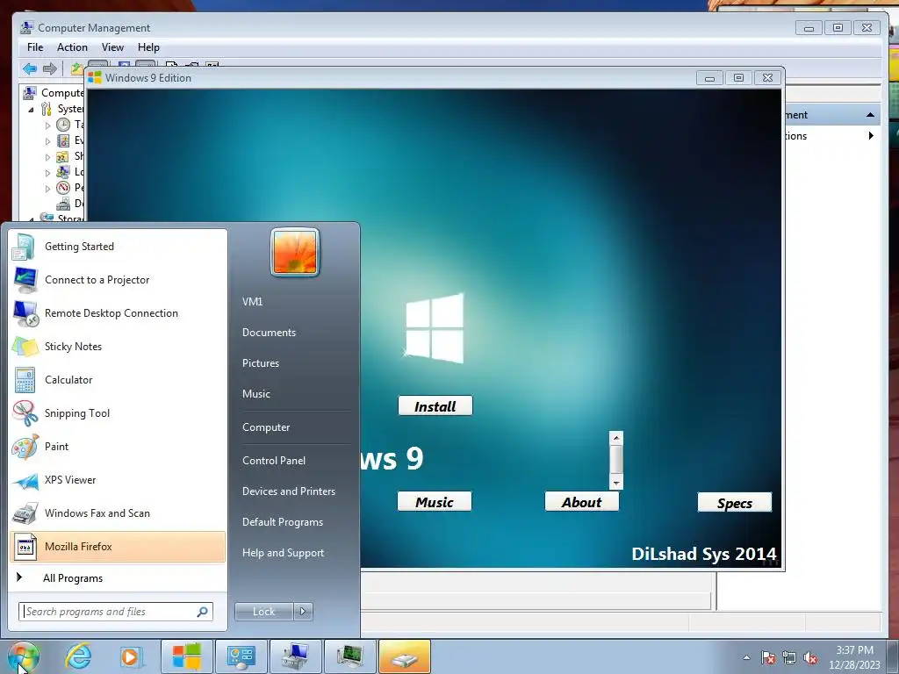Click the search magnifier icon

click(203, 612)
